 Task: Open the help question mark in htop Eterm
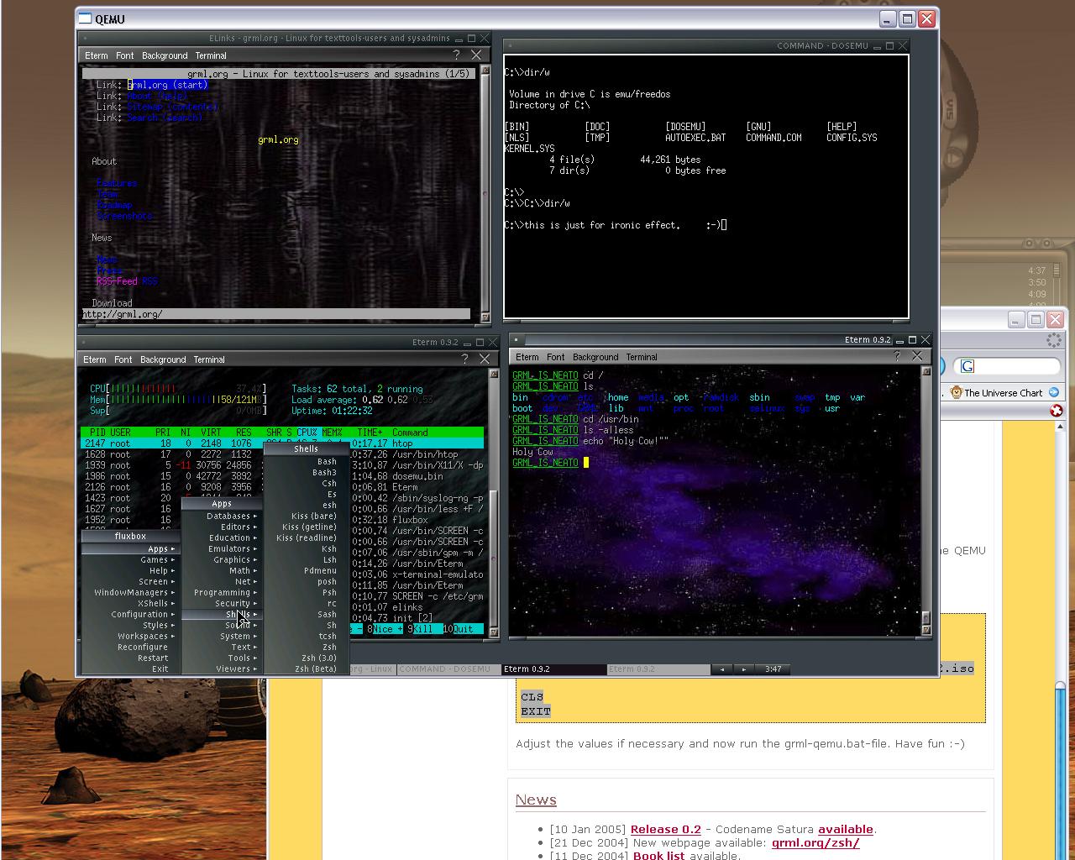464,359
